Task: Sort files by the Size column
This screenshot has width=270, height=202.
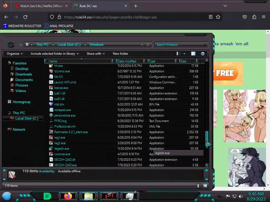Action: point(188,61)
